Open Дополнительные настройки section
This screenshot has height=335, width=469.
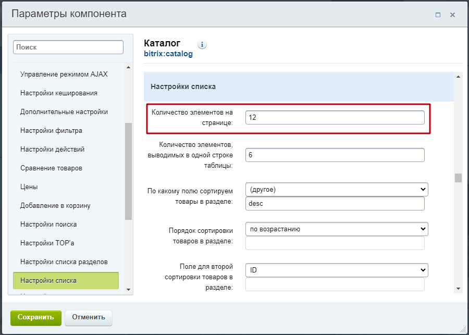(x=64, y=112)
